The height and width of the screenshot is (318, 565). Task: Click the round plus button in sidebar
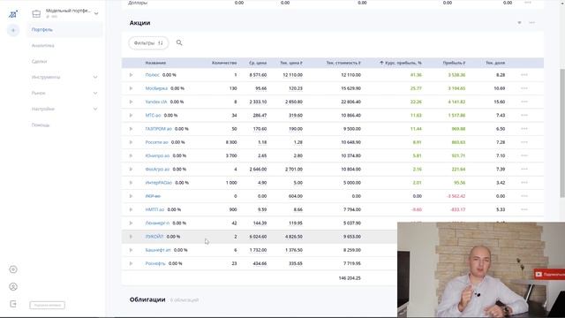(x=13, y=30)
